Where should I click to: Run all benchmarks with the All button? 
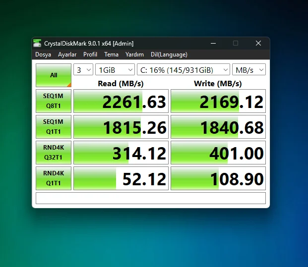coord(54,75)
